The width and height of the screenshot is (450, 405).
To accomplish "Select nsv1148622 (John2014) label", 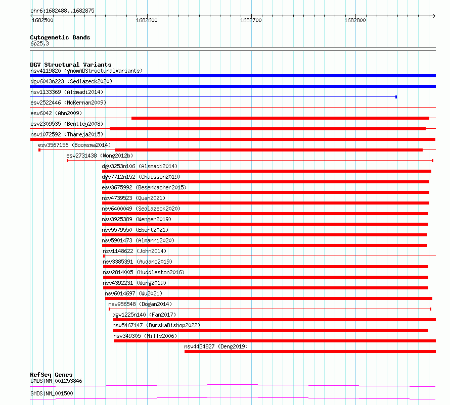I will pos(134,251).
